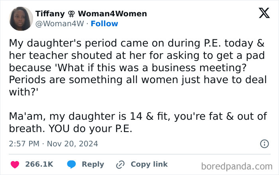Click the @Woman4W handle
279x175 pixels.
pos(60,23)
